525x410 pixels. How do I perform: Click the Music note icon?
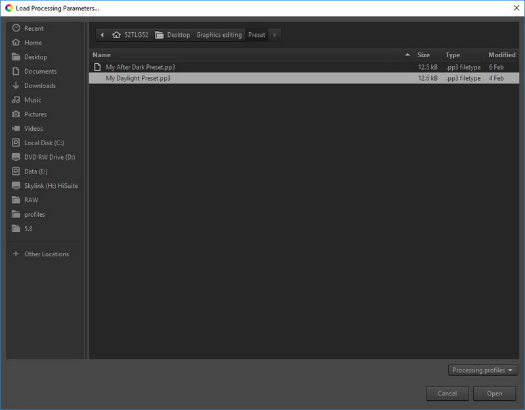point(16,100)
